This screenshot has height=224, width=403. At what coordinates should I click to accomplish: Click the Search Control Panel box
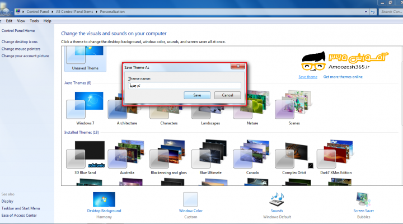coord(391,12)
